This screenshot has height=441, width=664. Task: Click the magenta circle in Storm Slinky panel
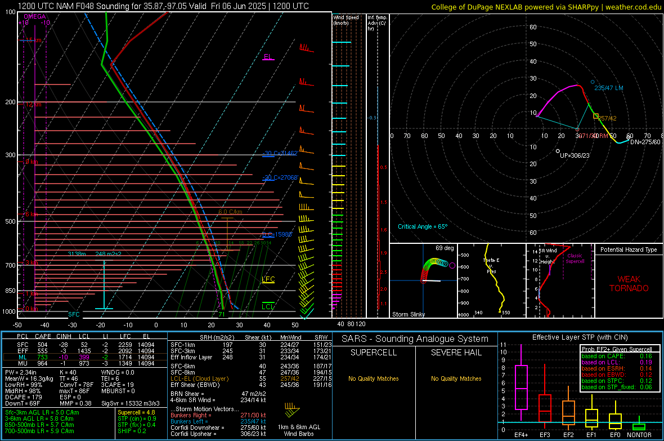click(452, 265)
